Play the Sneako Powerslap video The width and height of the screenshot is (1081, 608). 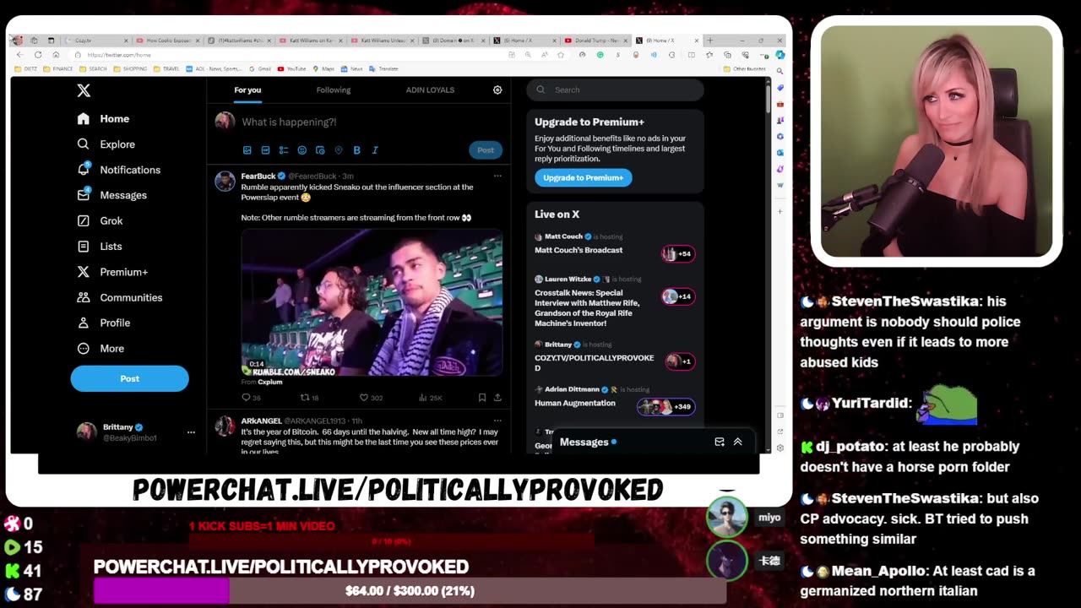pos(372,303)
